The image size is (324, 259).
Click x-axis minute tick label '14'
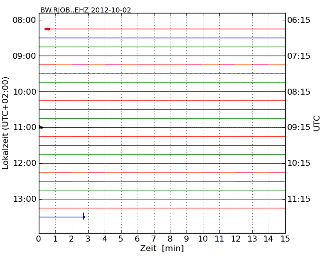(x=268, y=239)
